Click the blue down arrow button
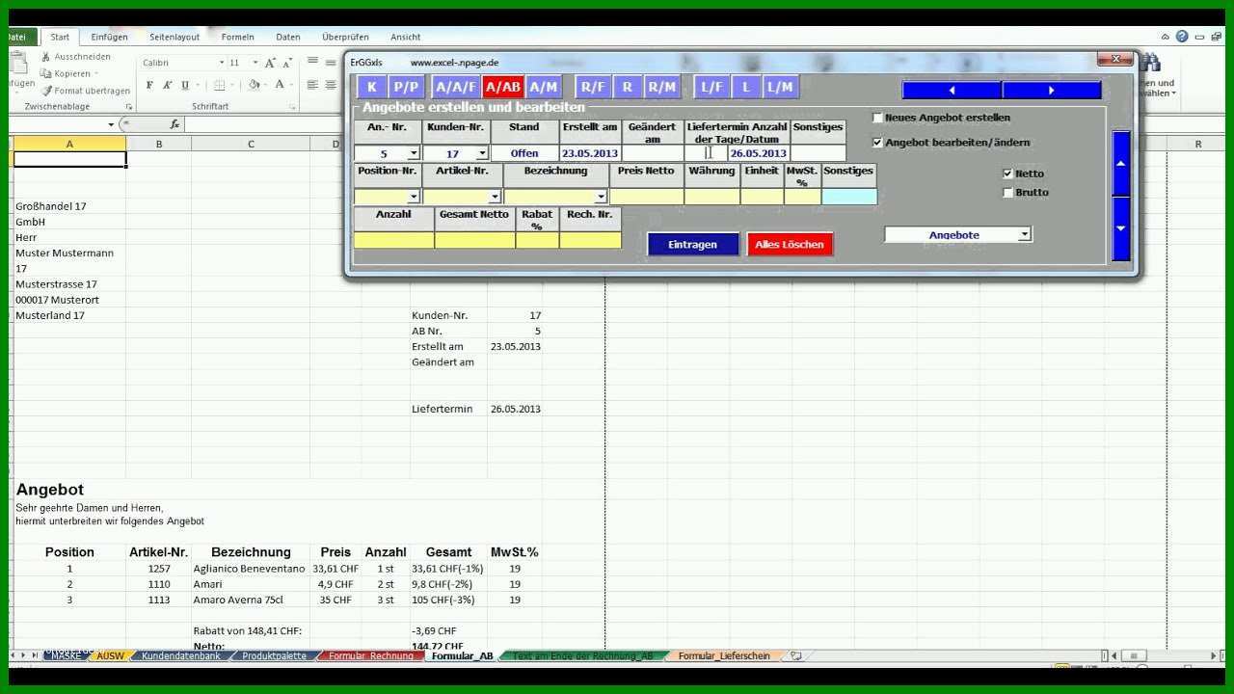This screenshot has height=694, width=1234. pos(1120,228)
